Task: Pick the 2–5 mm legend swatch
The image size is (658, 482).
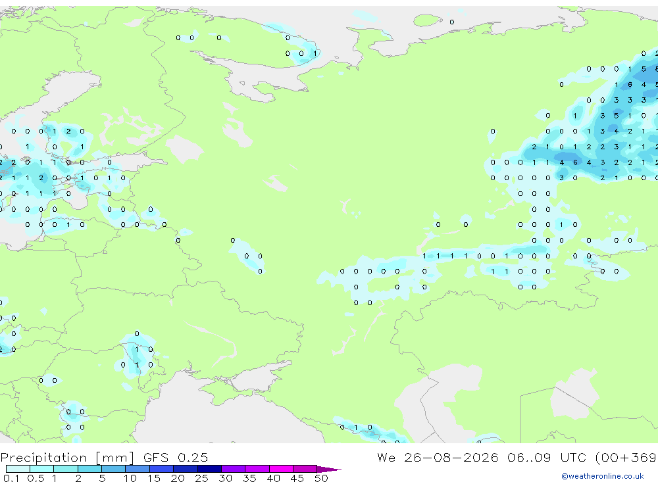Action: [x=89, y=469]
